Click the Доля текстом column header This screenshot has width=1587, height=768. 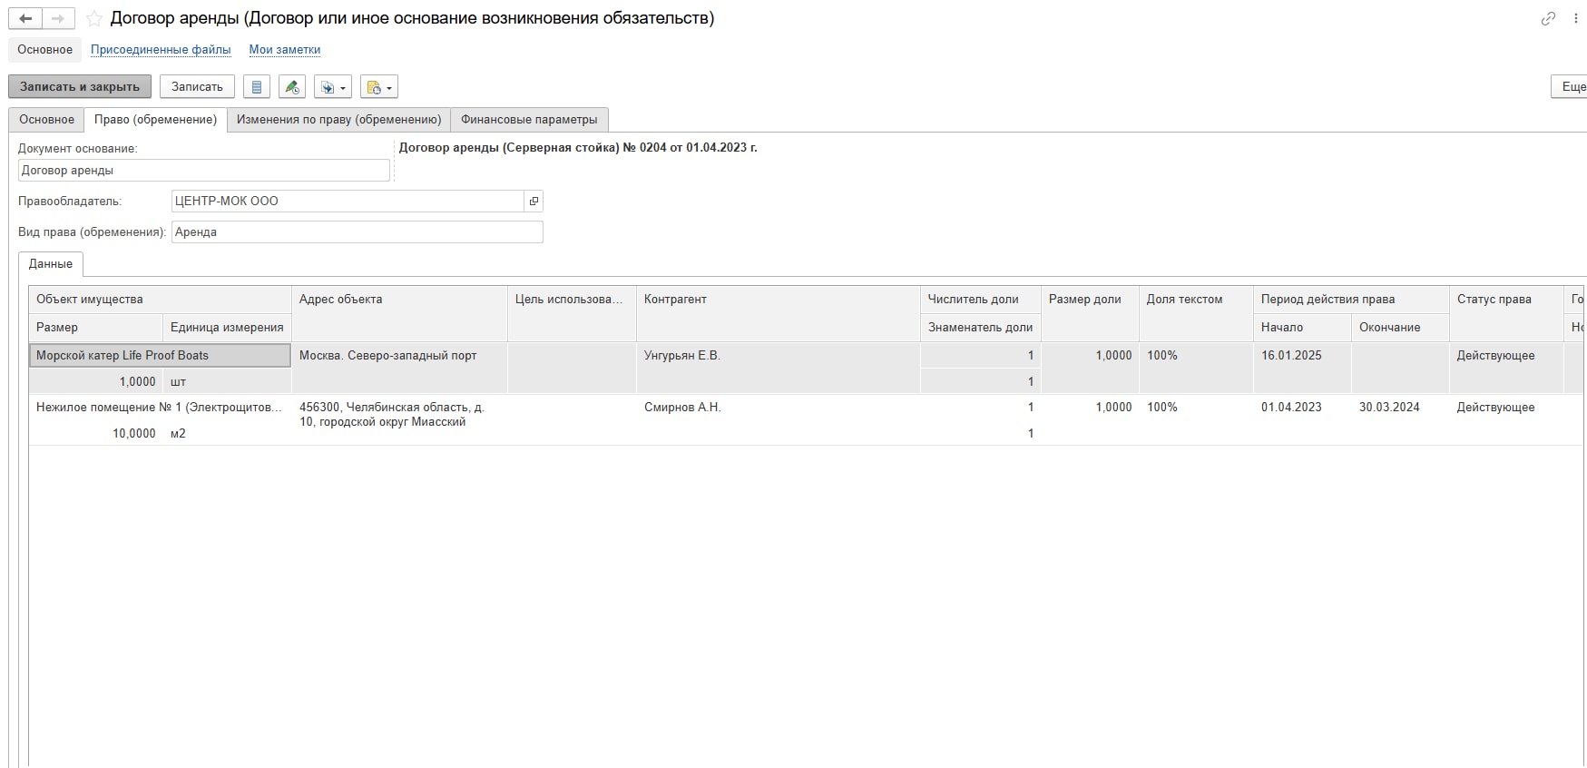pos(1196,313)
